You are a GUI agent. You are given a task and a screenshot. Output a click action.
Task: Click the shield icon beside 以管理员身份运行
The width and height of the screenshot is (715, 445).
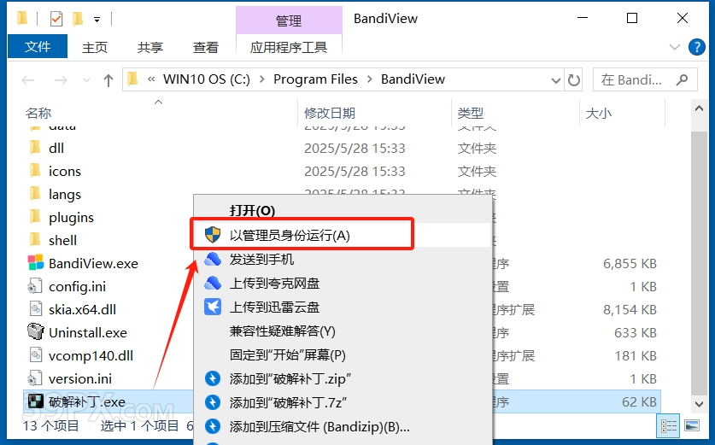coord(213,235)
